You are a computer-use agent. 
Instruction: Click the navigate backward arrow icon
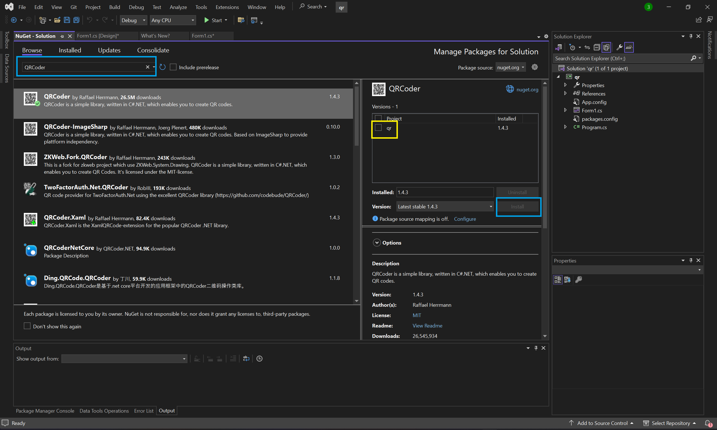pyautogui.click(x=14, y=20)
